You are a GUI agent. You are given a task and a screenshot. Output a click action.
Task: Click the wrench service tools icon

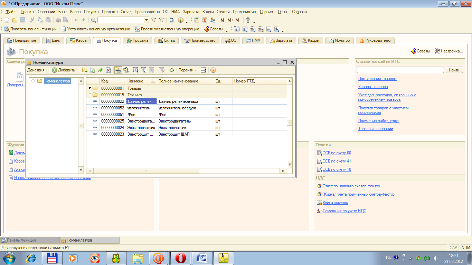coord(248,20)
